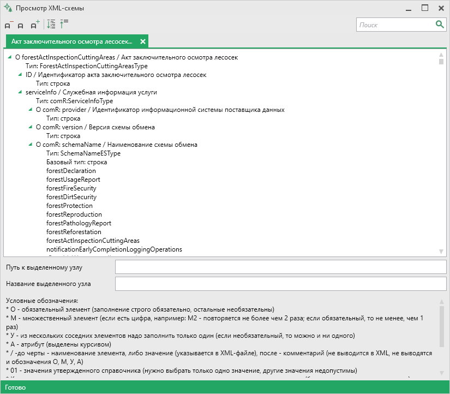
Task: Decrease font size with A- icon
Action: coord(9,25)
